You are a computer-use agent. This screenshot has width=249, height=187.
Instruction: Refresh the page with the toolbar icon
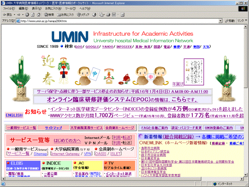tap(33, 15)
